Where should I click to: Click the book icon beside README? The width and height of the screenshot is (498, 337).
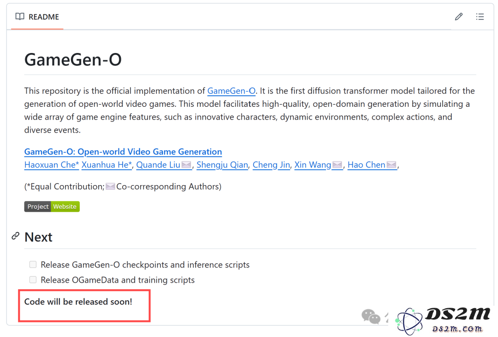coord(20,17)
